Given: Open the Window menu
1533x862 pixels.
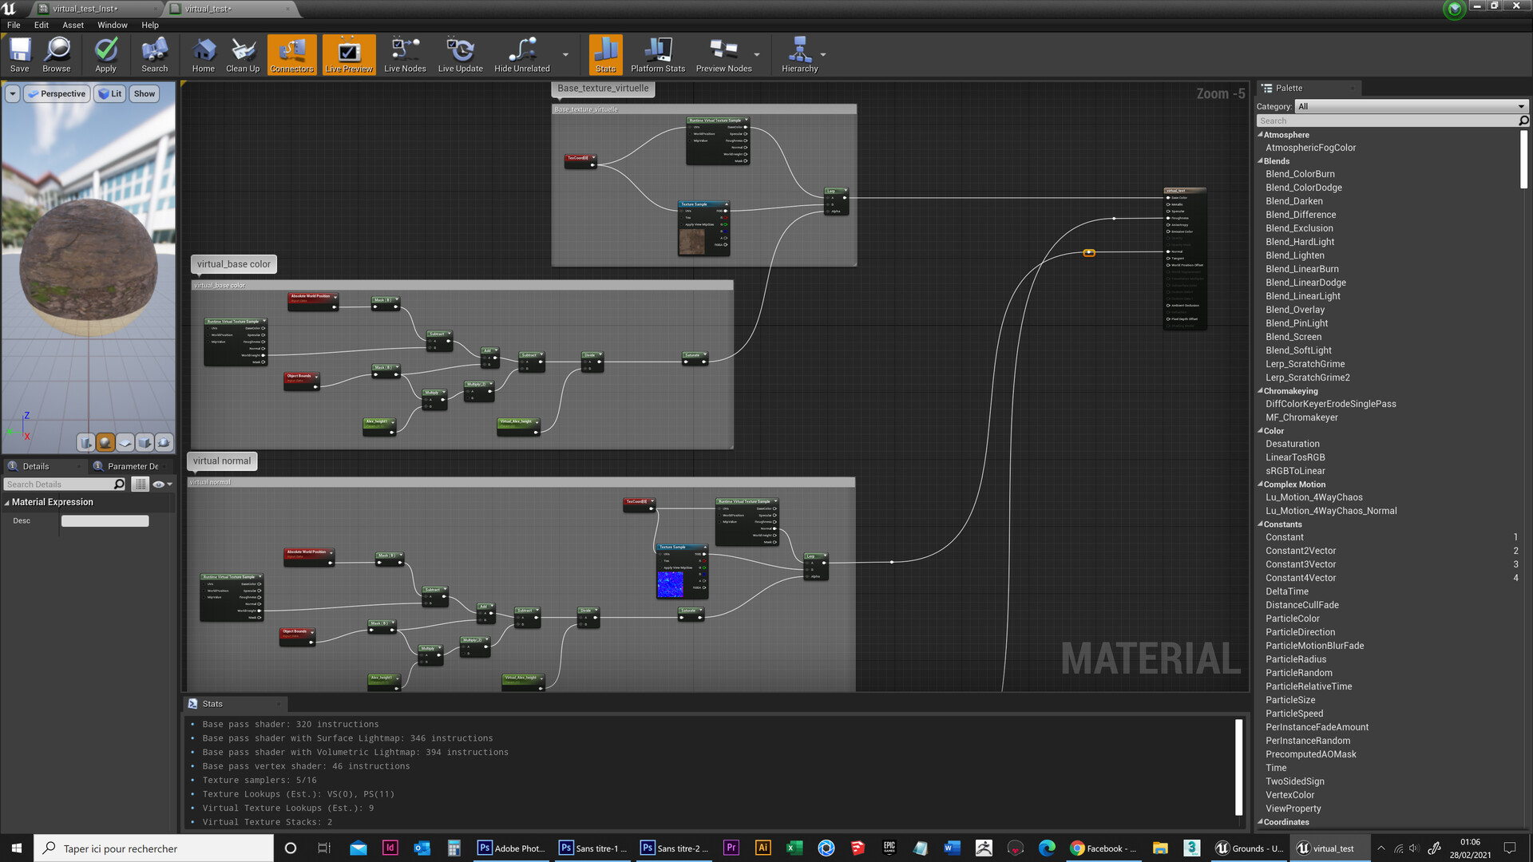Looking at the screenshot, I should [112, 25].
